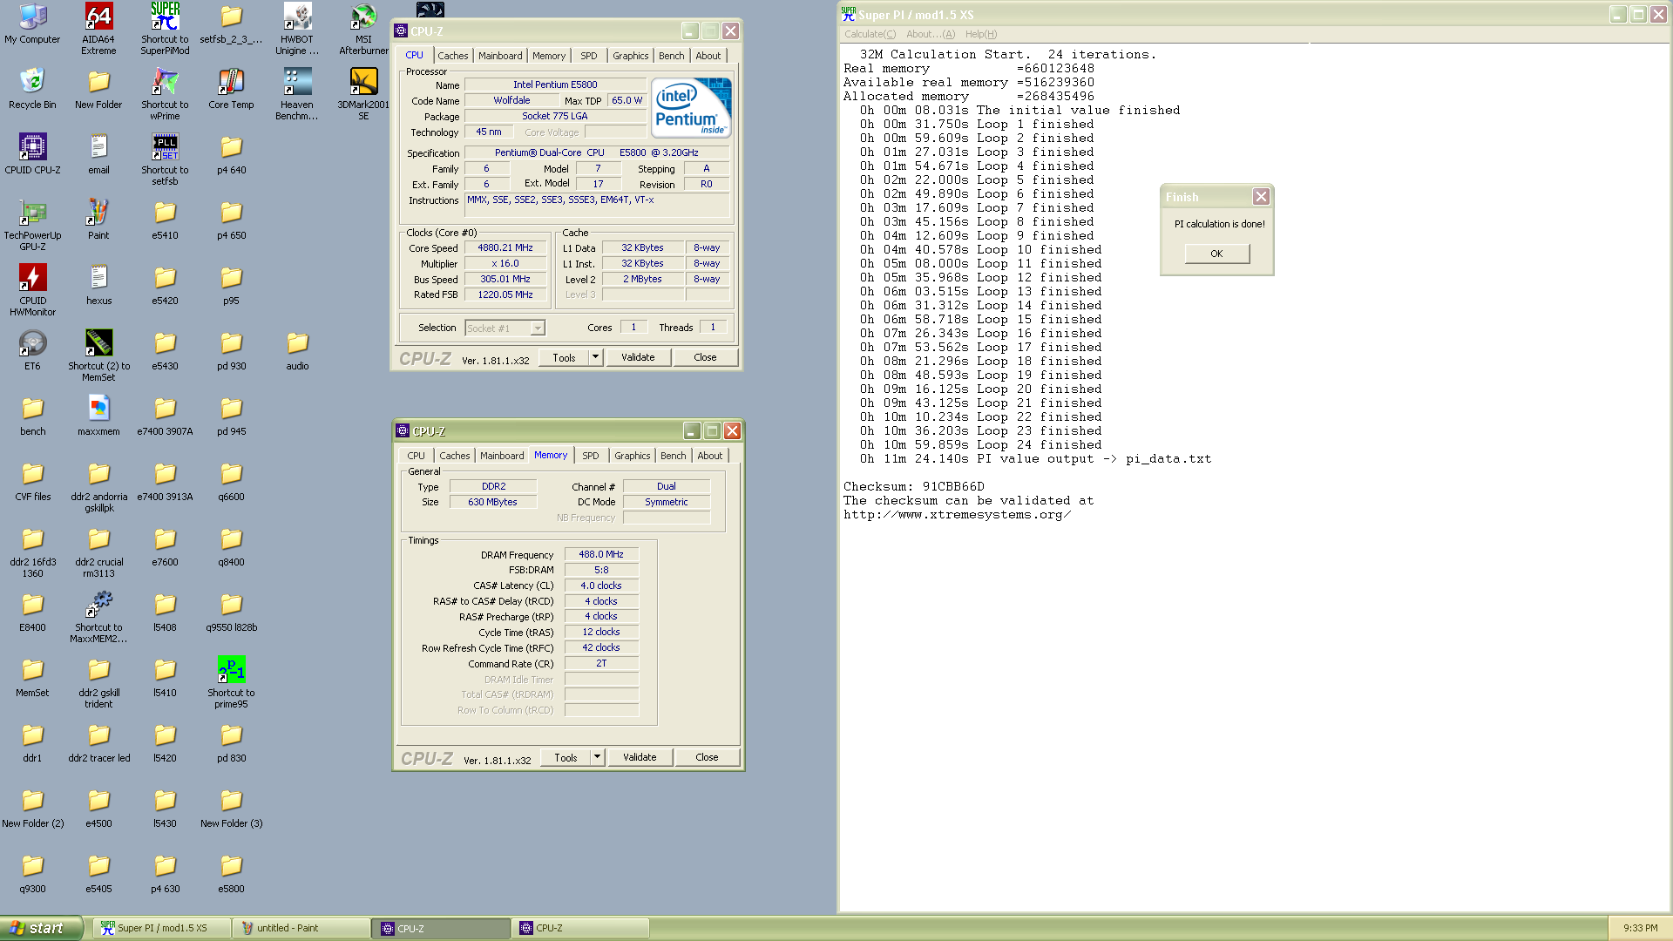
Task: Open Graphics tab in lower CPU-Z
Action: pyautogui.click(x=632, y=456)
